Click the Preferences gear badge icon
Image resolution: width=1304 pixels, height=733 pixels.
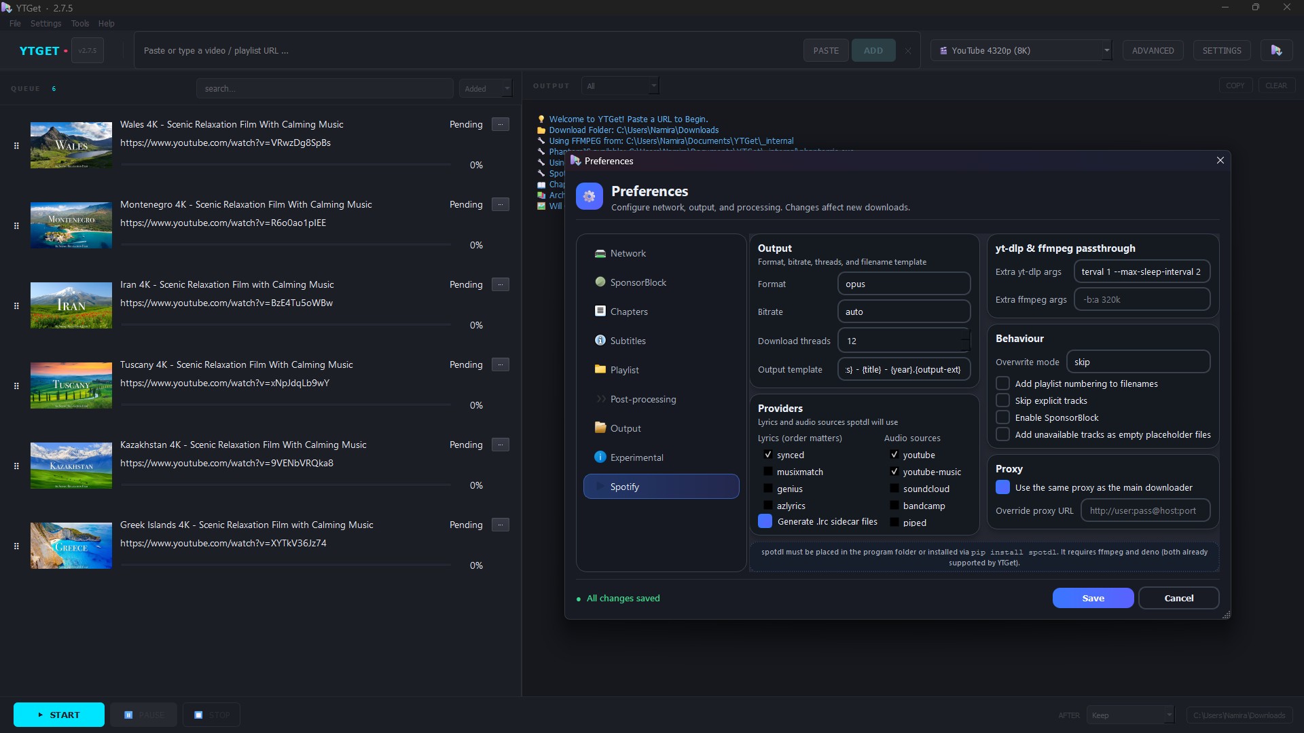click(x=589, y=196)
